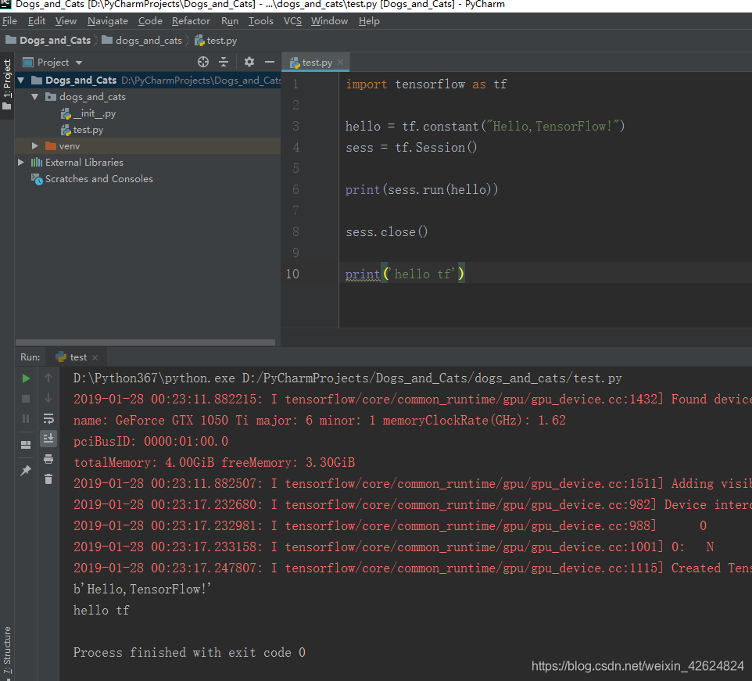Screen dimensions: 752x681
Task: Expand External Libraries
Action: (x=20, y=162)
